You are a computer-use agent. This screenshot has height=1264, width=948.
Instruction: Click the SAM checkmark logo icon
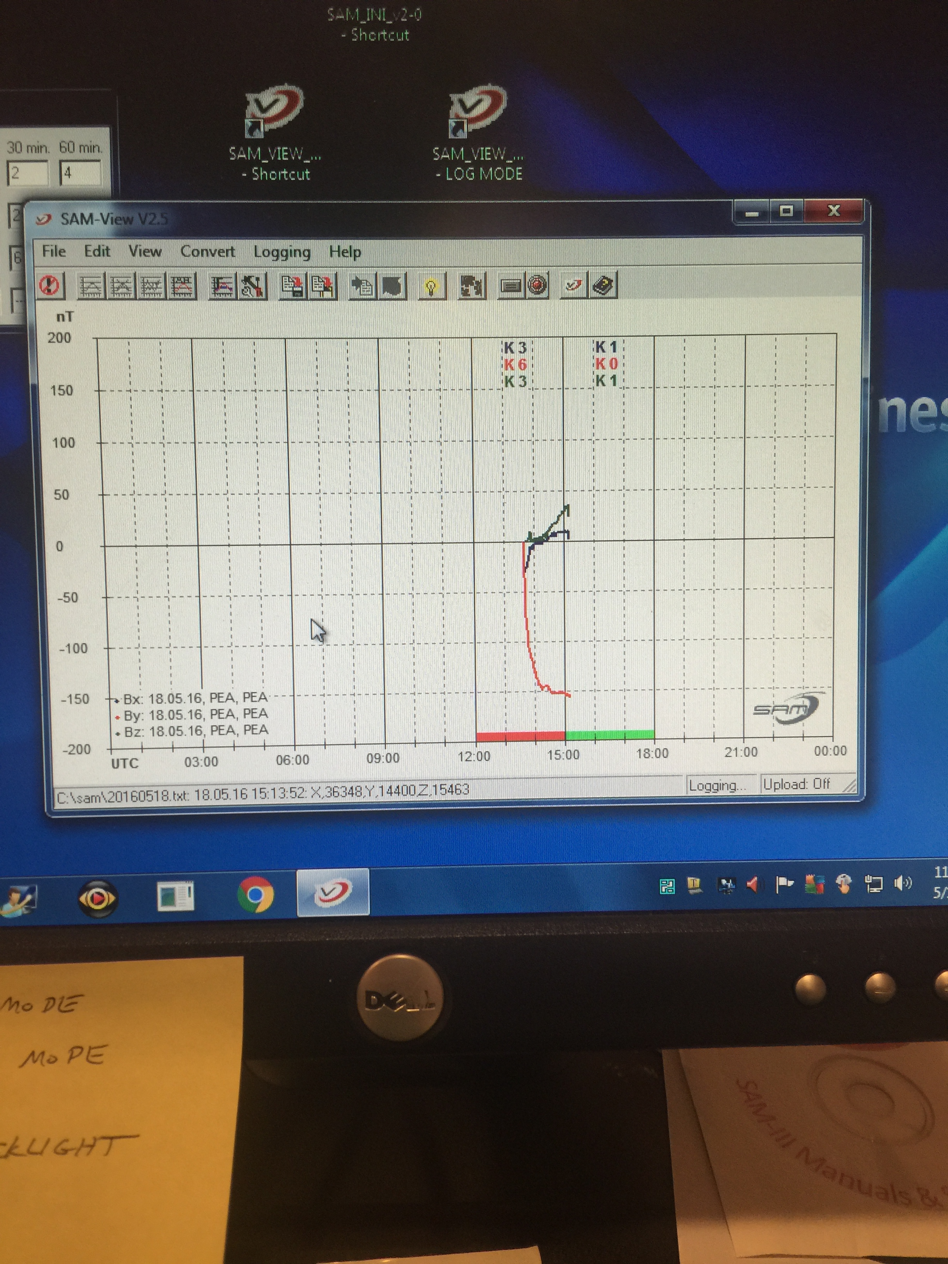pos(573,285)
